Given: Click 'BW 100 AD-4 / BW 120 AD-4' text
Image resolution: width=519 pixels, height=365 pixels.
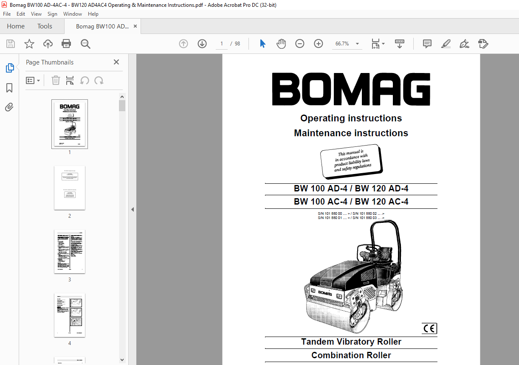Looking at the screenshot, I should tap(351, 188).
